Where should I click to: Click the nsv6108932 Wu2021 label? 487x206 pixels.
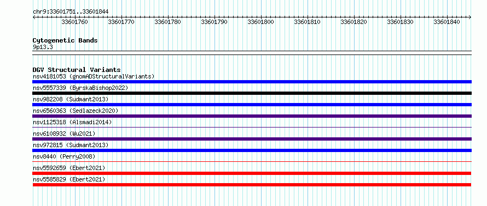64,134
